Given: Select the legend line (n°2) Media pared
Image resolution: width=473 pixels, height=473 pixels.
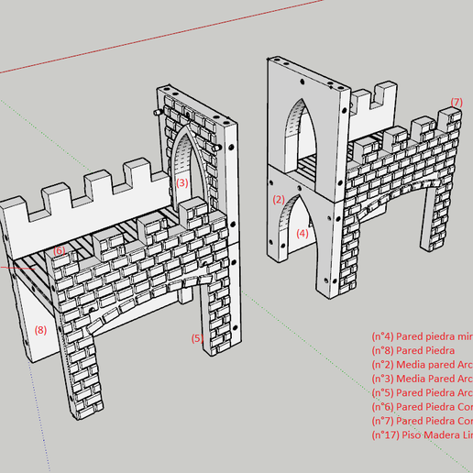Looking at the screenshot, I should coord(423,365).
